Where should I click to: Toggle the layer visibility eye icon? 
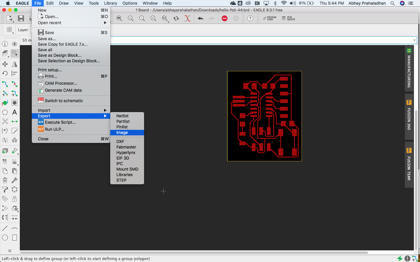click(15, 44)
